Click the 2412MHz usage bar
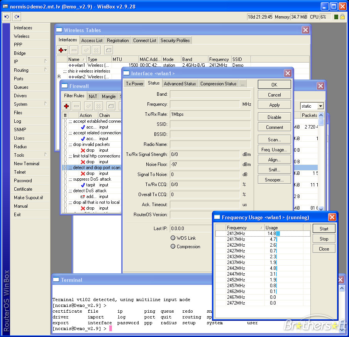This screenshot has width=349, height=337. 277,233
